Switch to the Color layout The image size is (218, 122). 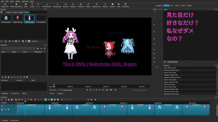click(177, 5)
